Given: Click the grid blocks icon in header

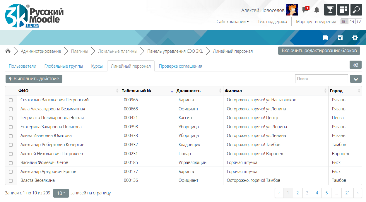Looking at the screenshot, I should click(343, 10).
